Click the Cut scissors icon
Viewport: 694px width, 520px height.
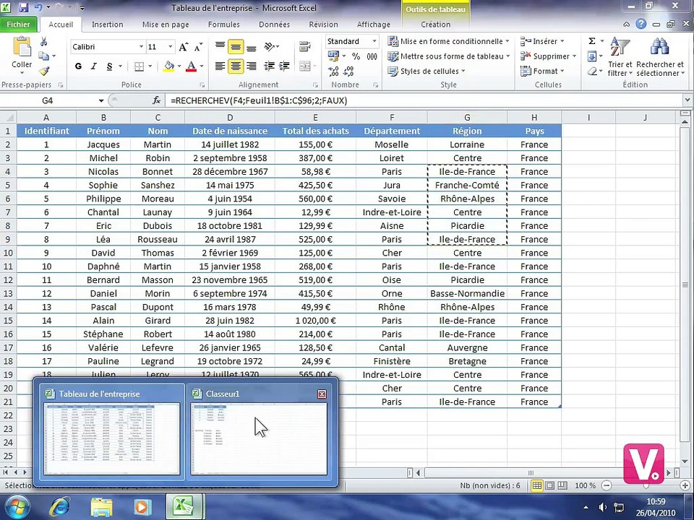pos(44,42)
